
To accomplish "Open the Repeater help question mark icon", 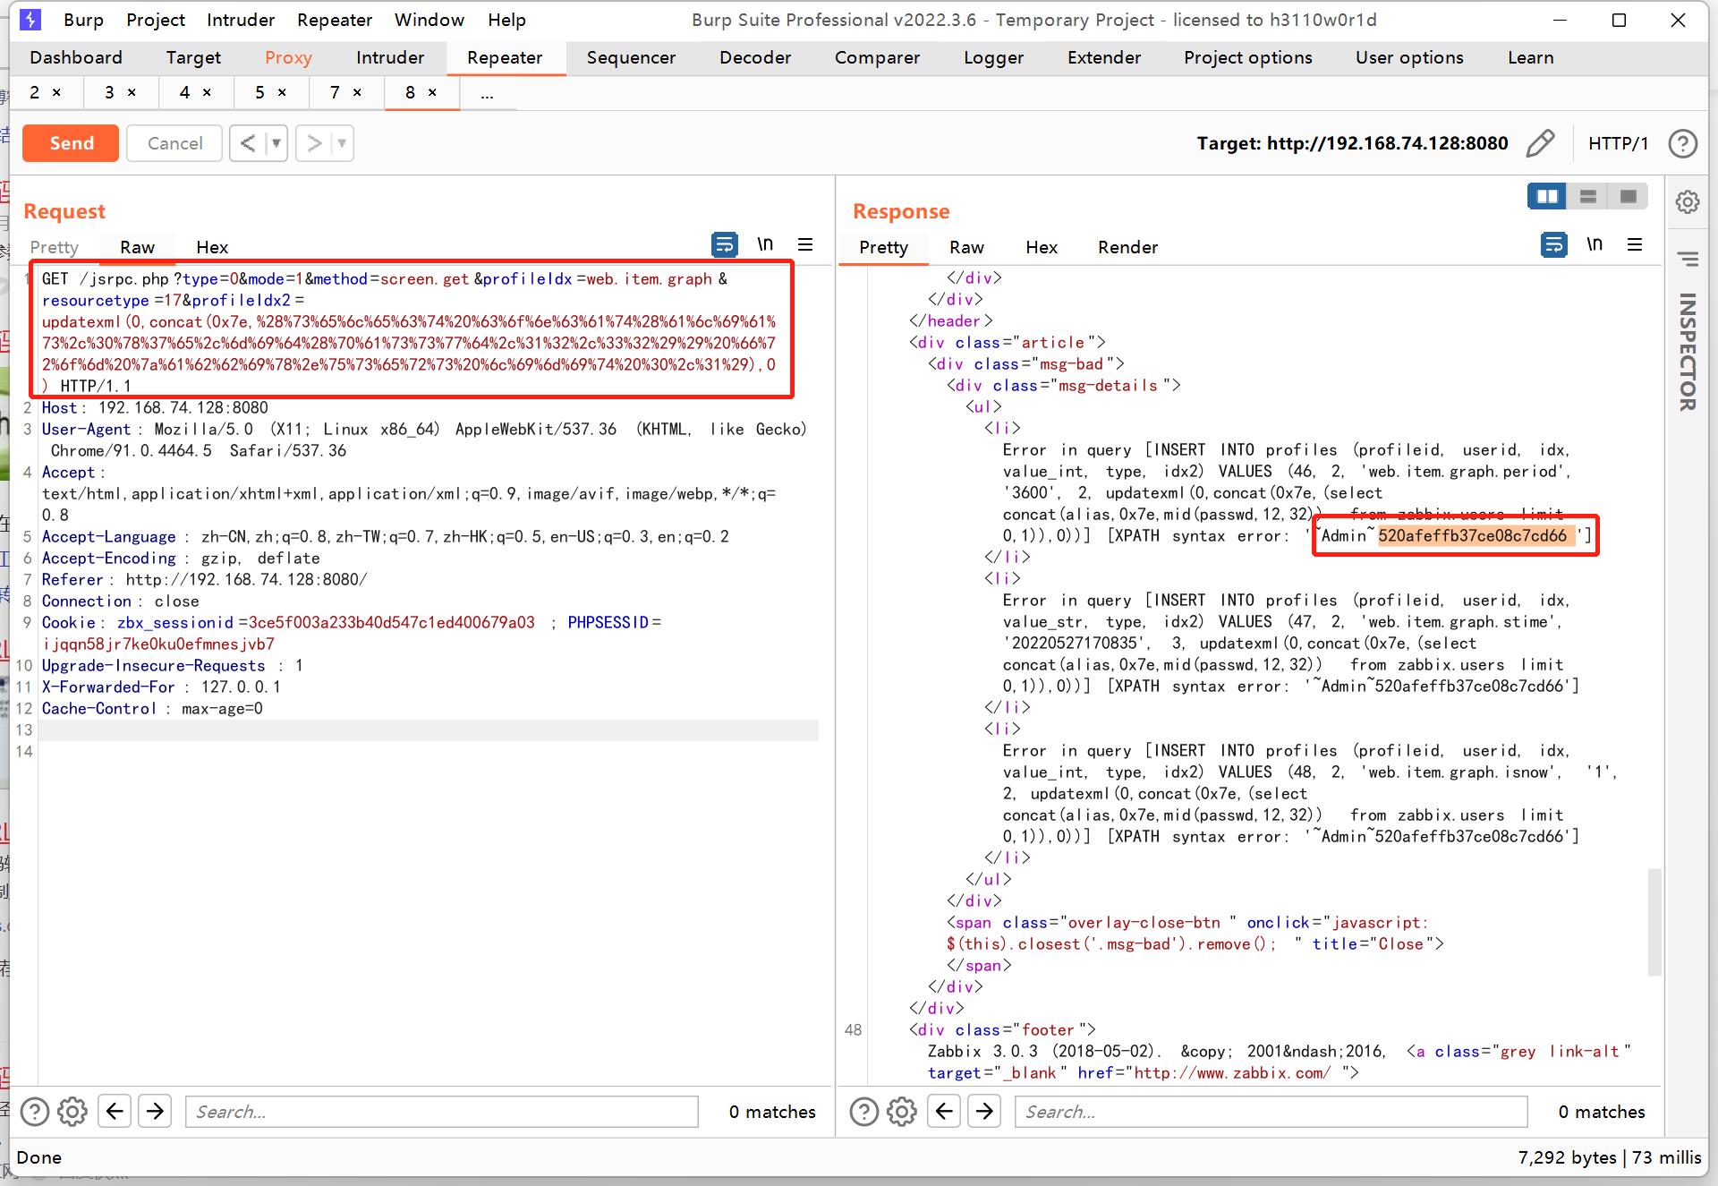I will 1683,143.
